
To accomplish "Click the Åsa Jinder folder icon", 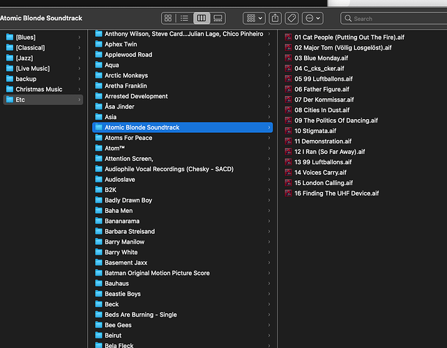I will tap(98, 106).
